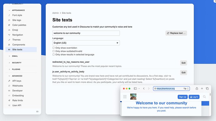
Task: Open the Embedding page
Action: click(x=18, y=95)
